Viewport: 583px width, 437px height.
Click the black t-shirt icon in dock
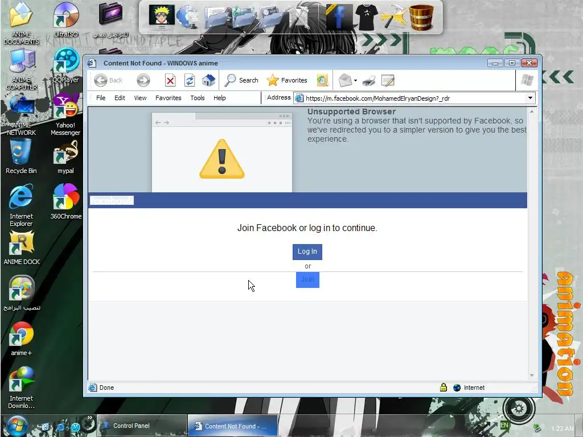click(367, 16)
